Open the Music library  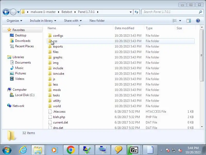pos(19,68)
